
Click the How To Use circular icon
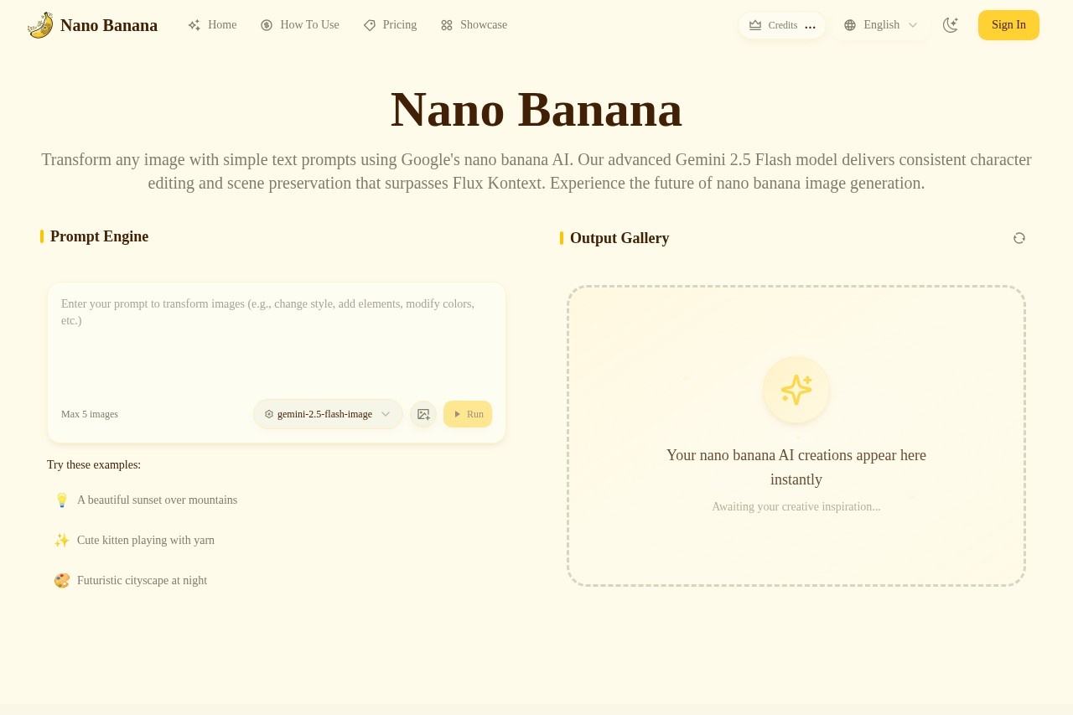pos(267,25)
